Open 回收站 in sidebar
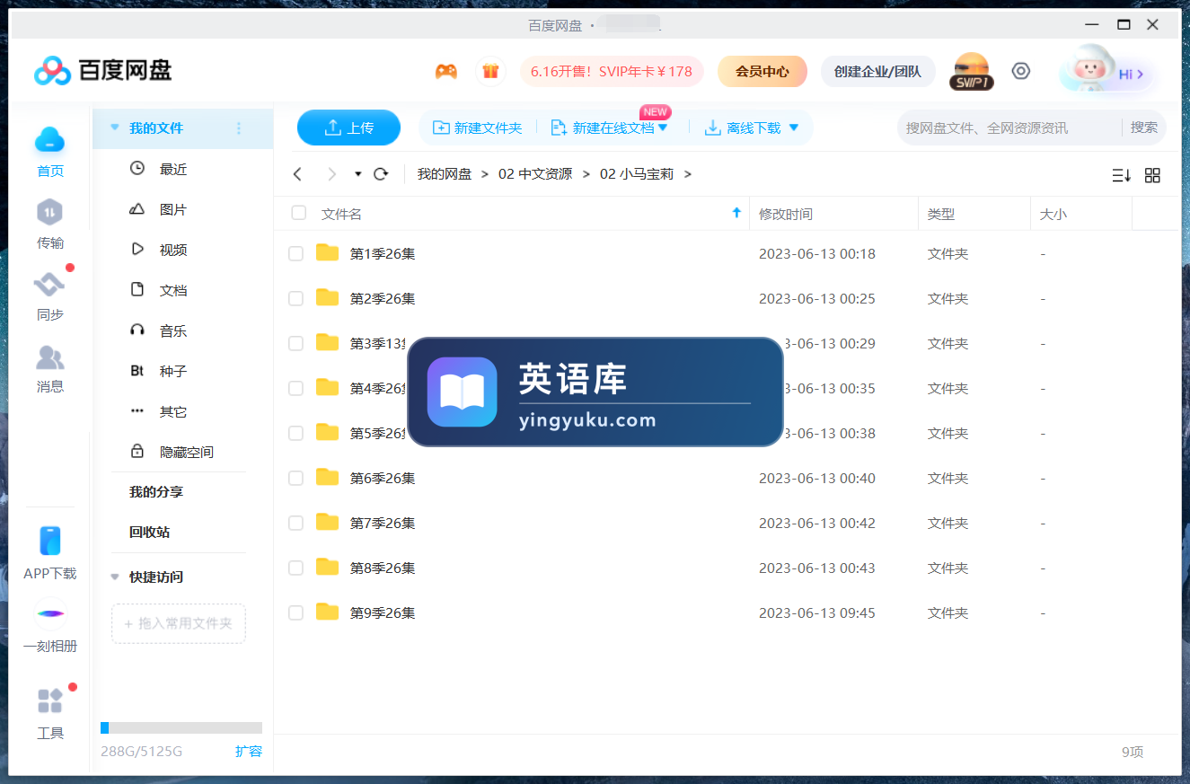The height and width of the screenshot is (784, 1190). 150,532
